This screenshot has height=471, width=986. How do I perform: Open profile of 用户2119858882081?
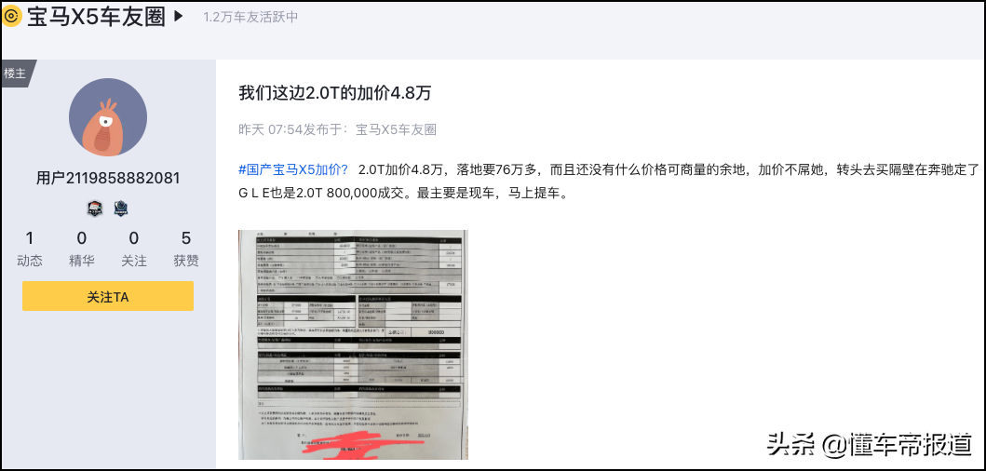coord(107,178)
